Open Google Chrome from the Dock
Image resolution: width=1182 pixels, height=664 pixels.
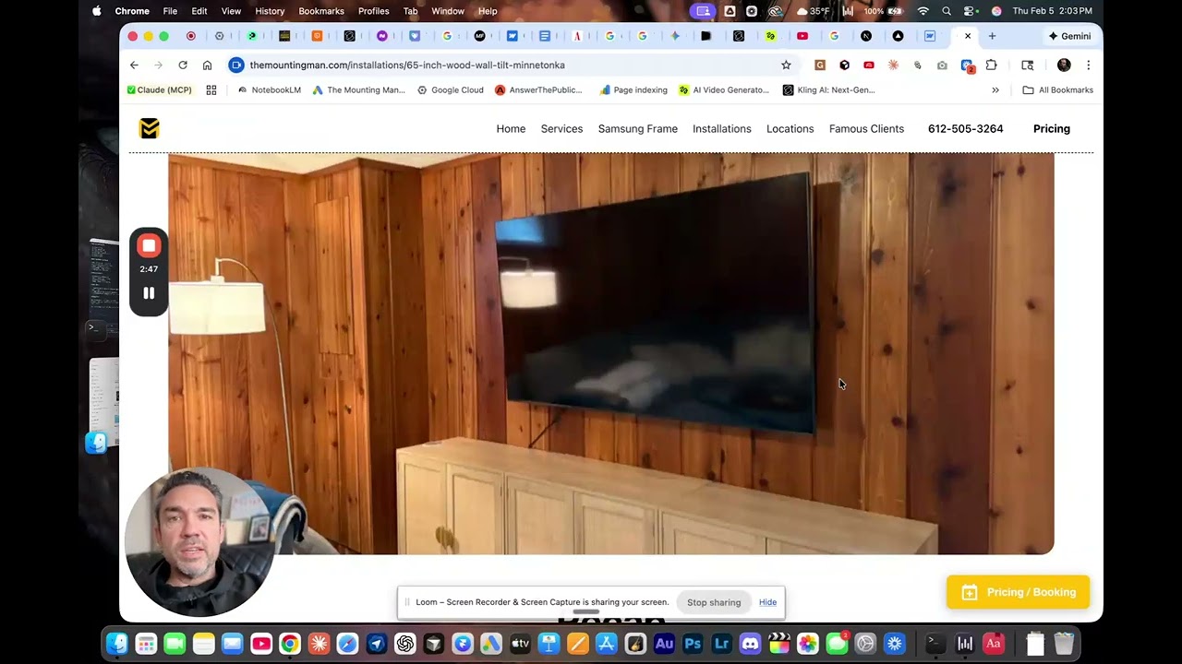coord(290,644)
